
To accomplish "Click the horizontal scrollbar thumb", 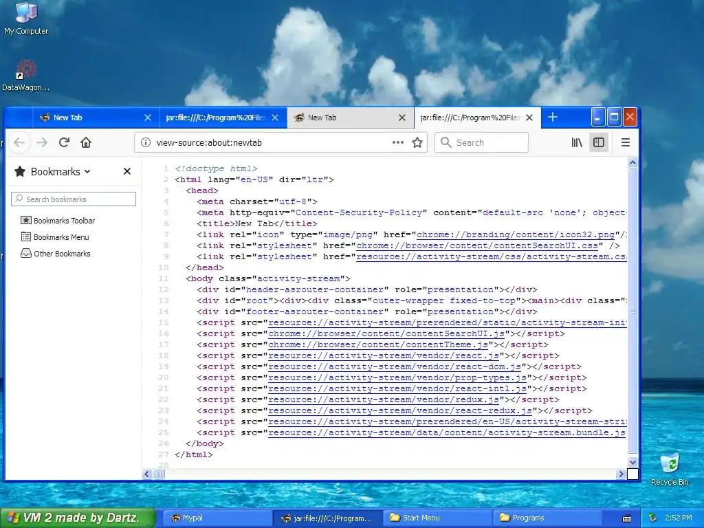I will point(159,474).
